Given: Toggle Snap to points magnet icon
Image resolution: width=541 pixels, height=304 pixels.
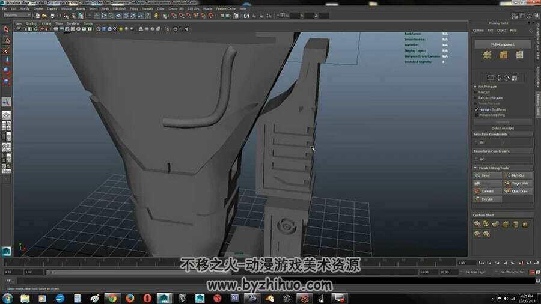Looking at the screenshot, I should click(189, 16).
